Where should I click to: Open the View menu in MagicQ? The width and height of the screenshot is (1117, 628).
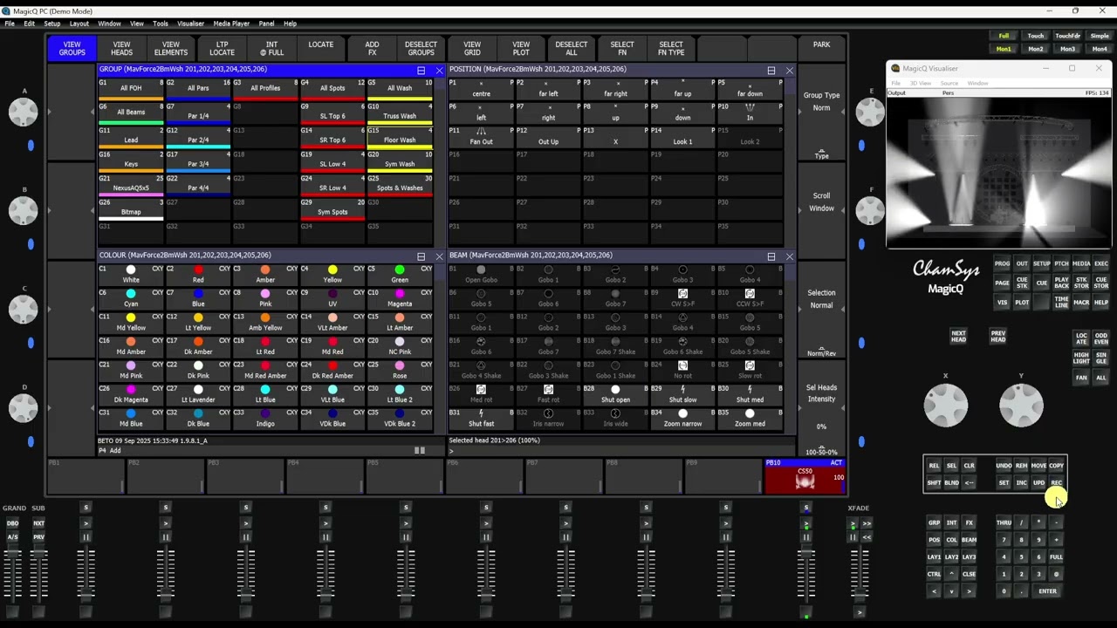coord(137,24)
